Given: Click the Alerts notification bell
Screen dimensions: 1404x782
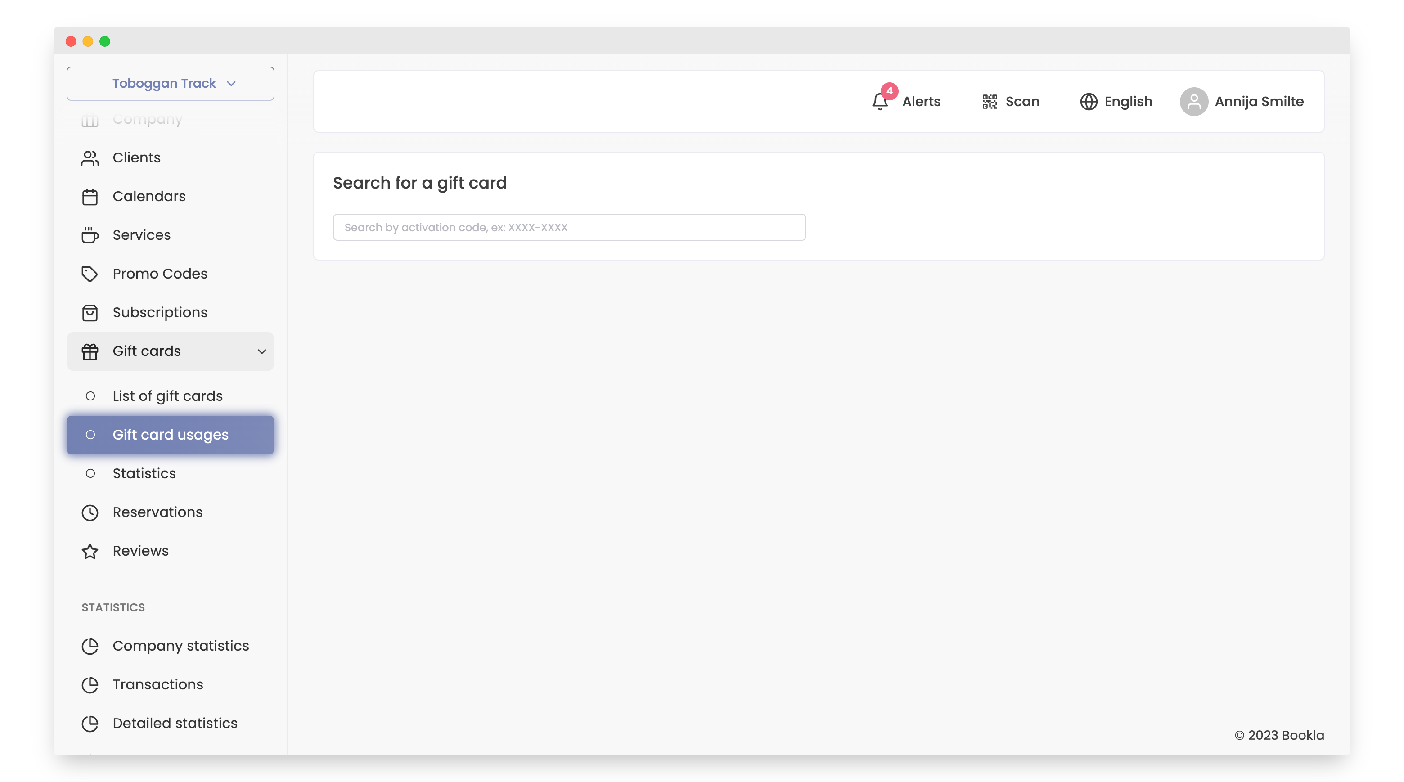Looking at the screenshot, I should tap(879, 103).
